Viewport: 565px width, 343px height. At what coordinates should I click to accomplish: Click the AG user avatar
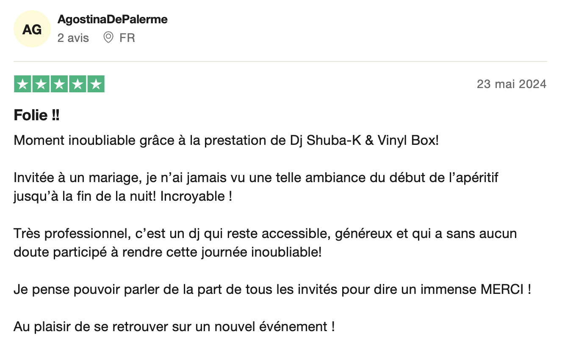pos(32,29)
